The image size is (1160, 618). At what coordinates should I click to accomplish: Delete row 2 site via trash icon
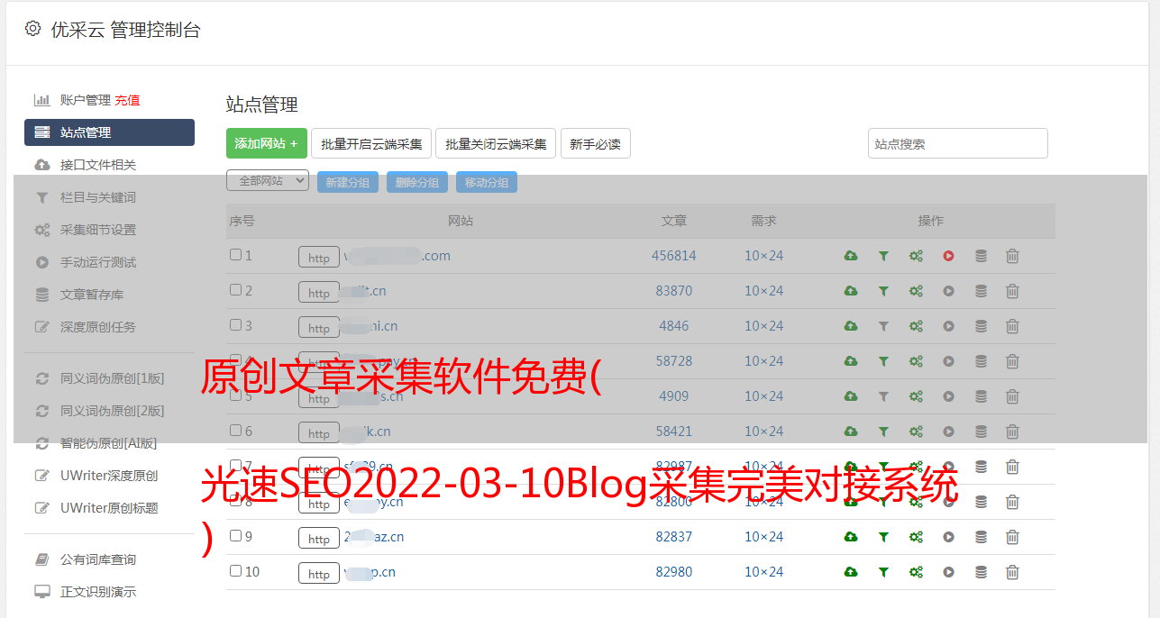[1012, 291]
